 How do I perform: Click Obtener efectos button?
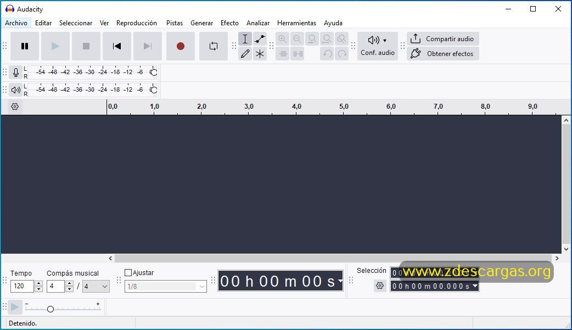(x=443, y=54)
